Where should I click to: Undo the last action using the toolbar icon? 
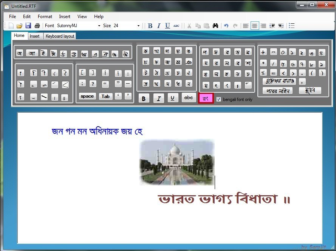[x=226, y=26]
